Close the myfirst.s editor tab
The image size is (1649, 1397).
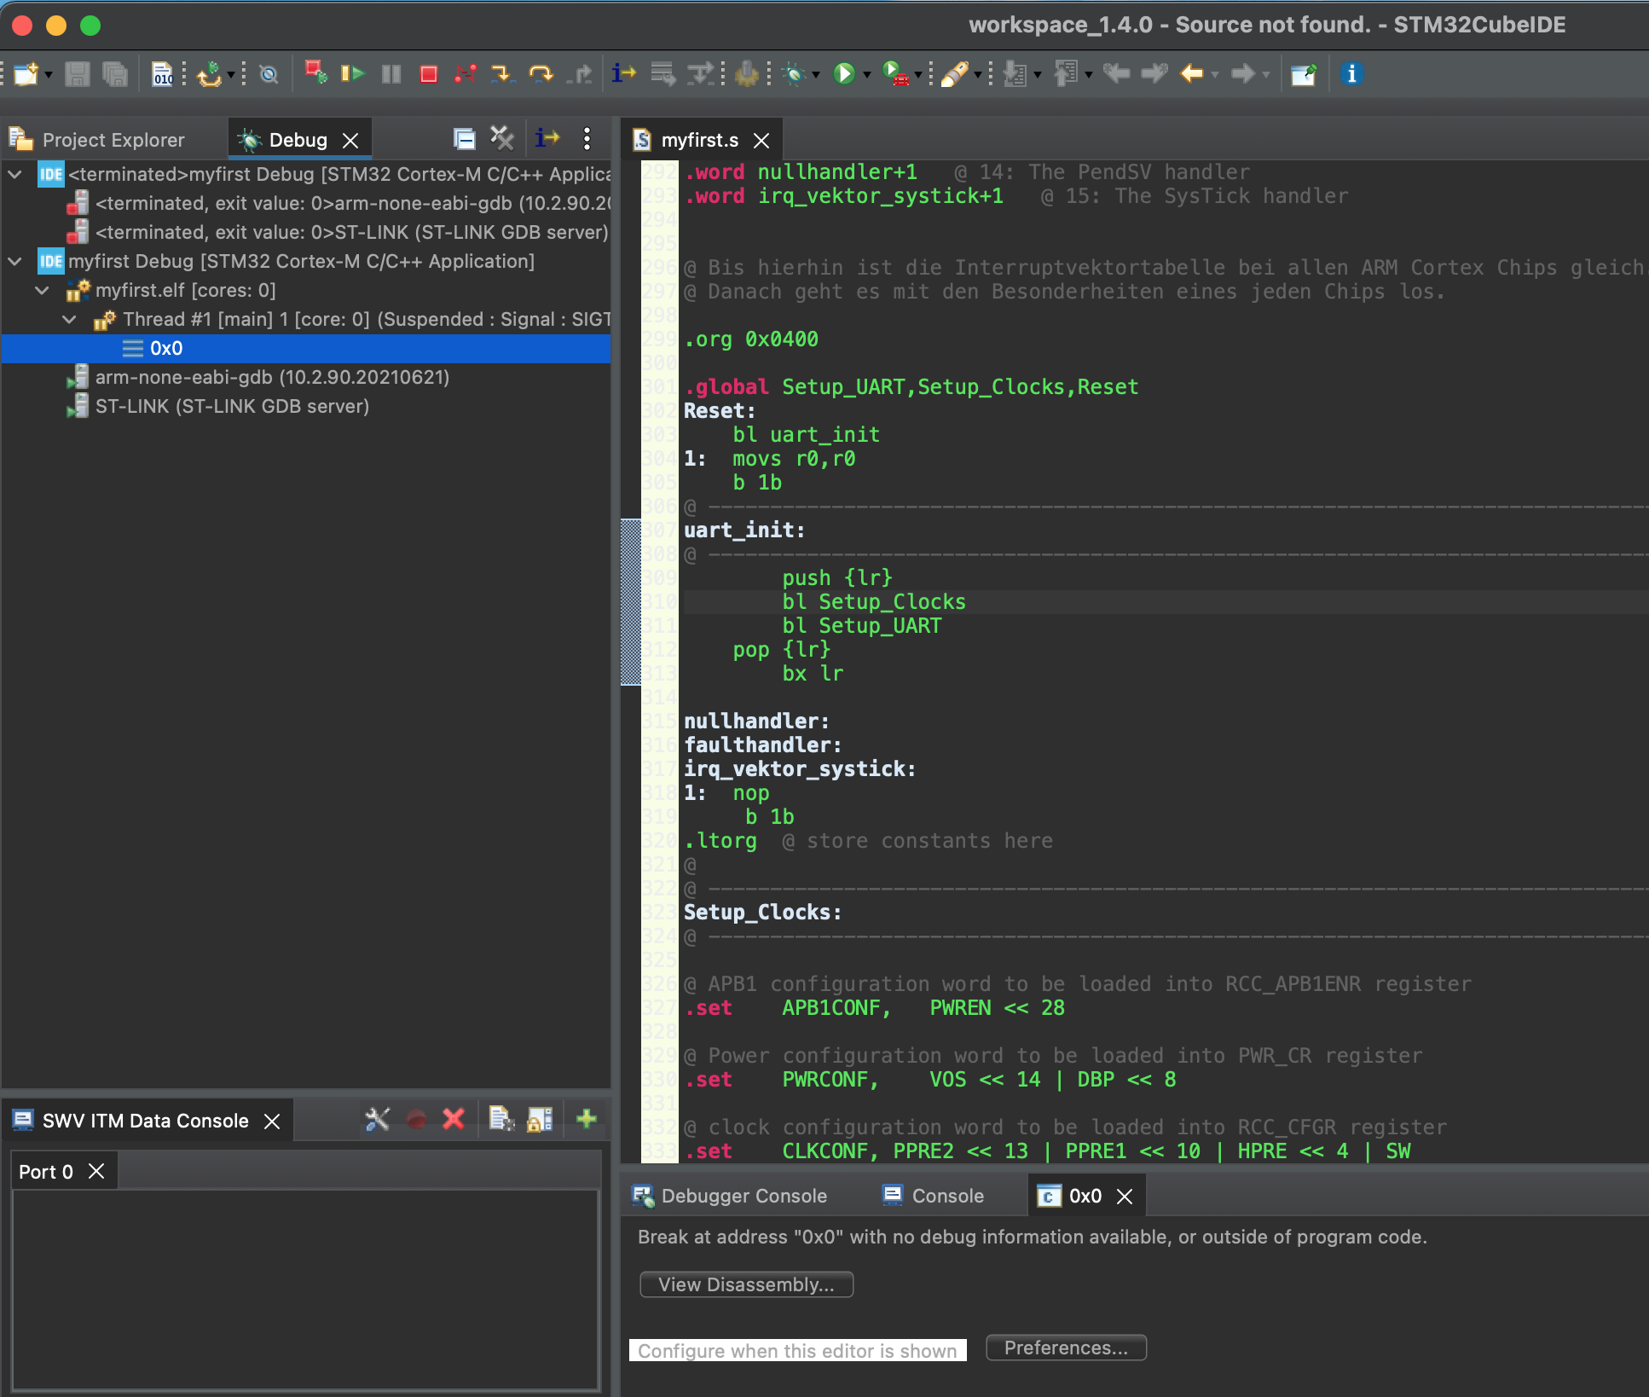pos(761,140)
